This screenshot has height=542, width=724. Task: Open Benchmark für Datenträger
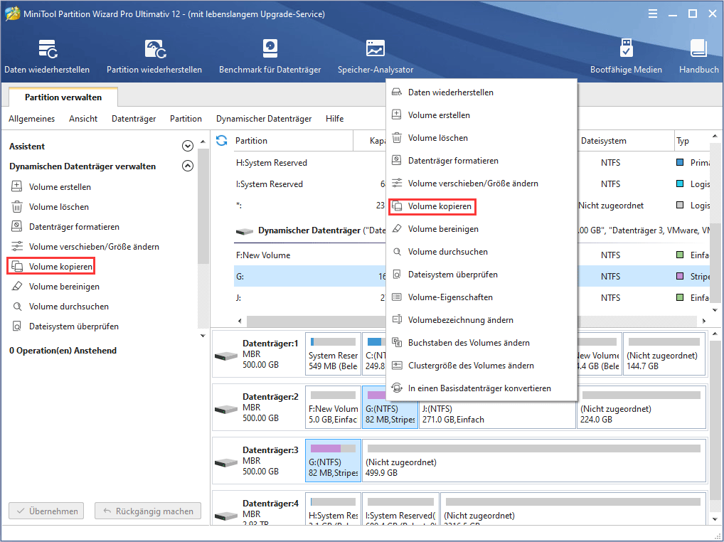pyautogui.click(x=270, y=56)
